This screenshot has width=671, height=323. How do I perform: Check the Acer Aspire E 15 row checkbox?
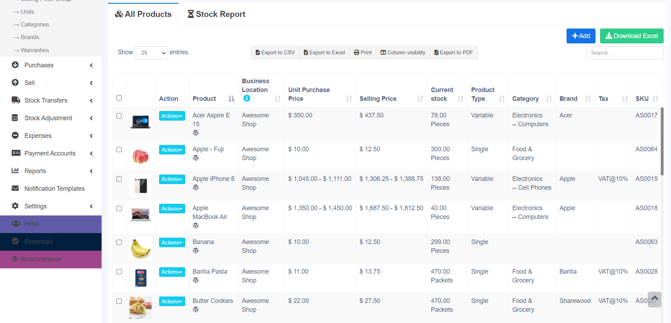(119, 116)
